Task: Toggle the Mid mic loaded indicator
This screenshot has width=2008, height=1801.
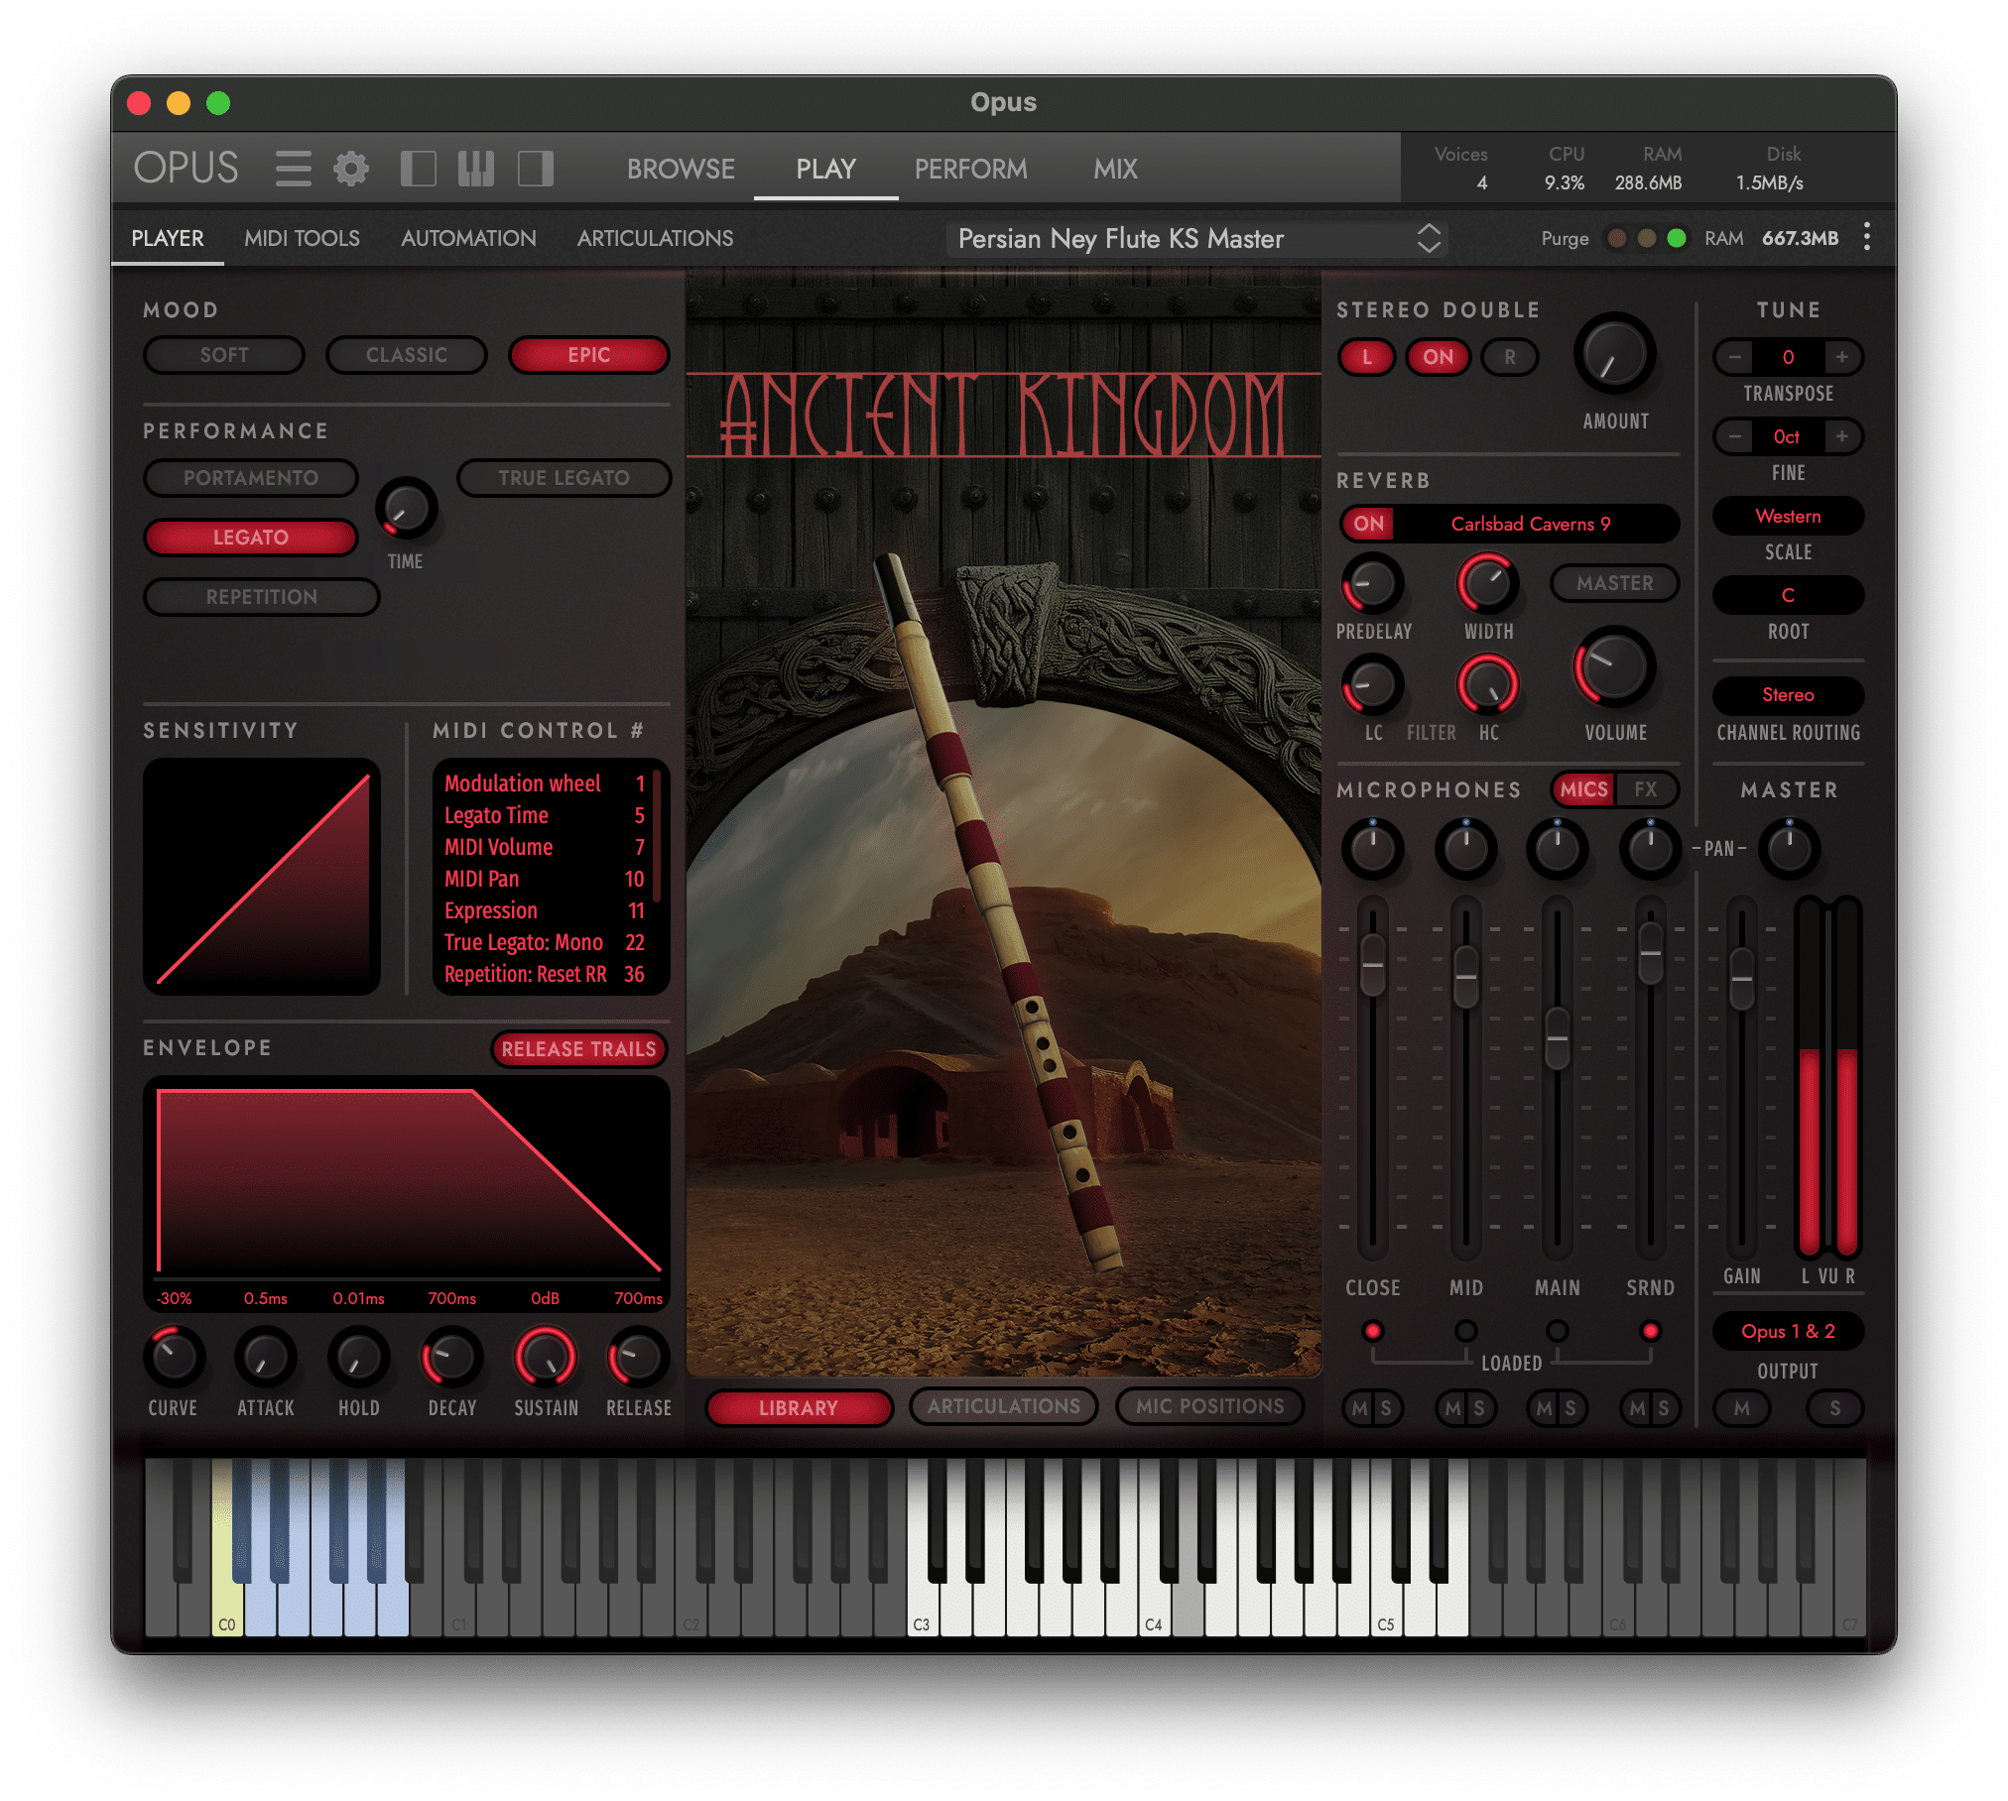Action: click(1465, 1330)
